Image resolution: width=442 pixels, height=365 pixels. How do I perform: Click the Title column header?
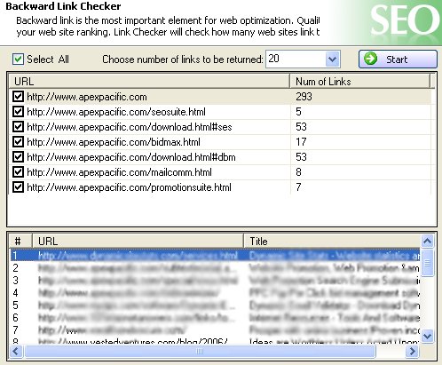click(332, 242)
